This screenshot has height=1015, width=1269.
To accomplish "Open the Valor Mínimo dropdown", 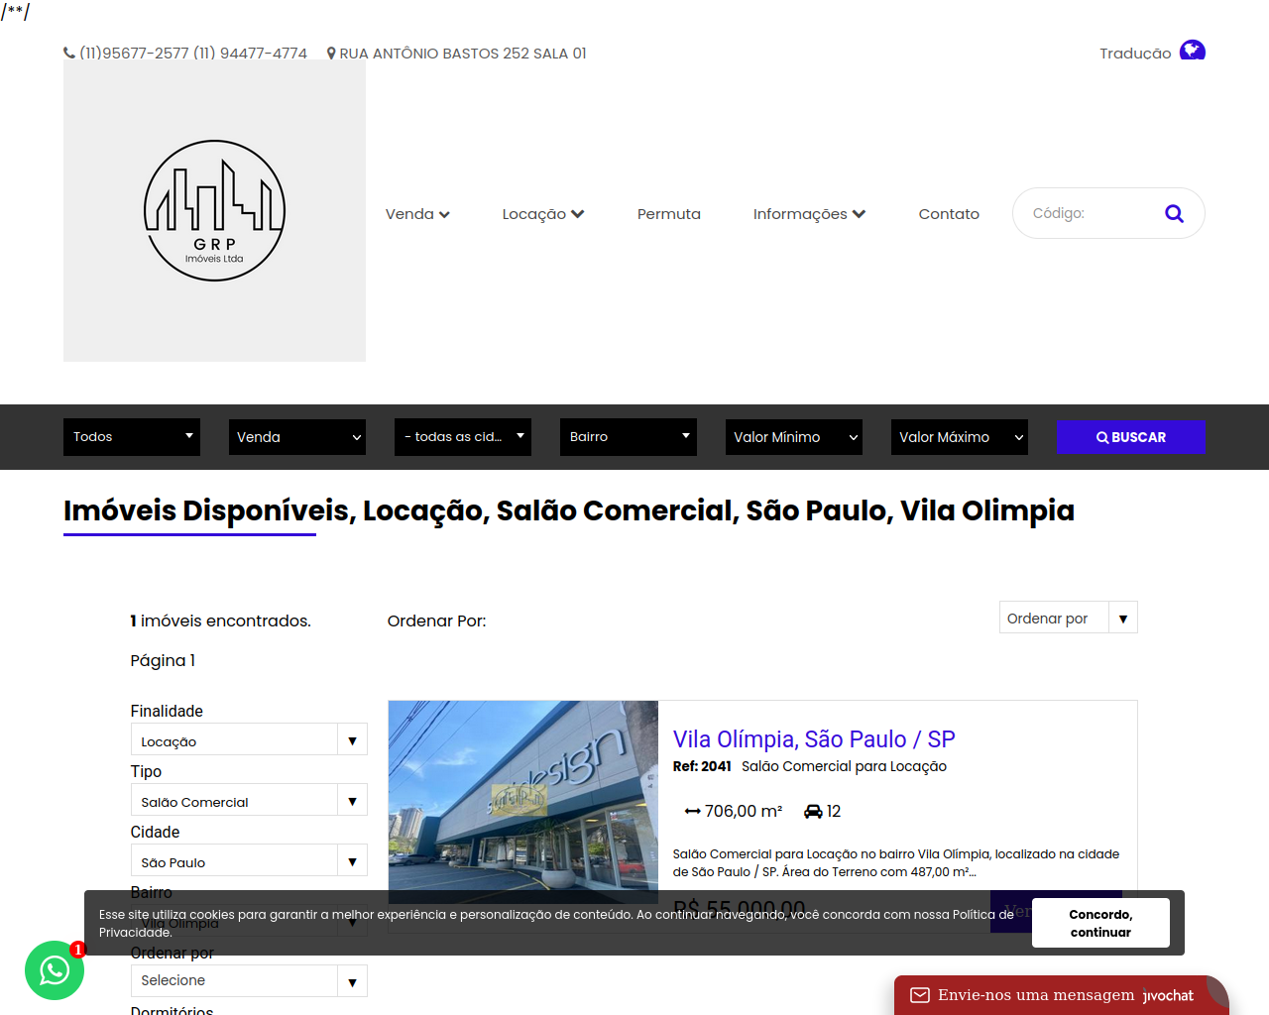I will coord(794,437).
